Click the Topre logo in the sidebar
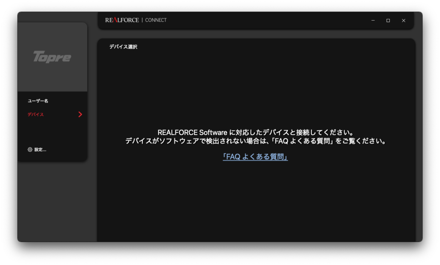The width and height of the screenshot is (440, 265). 52,57
